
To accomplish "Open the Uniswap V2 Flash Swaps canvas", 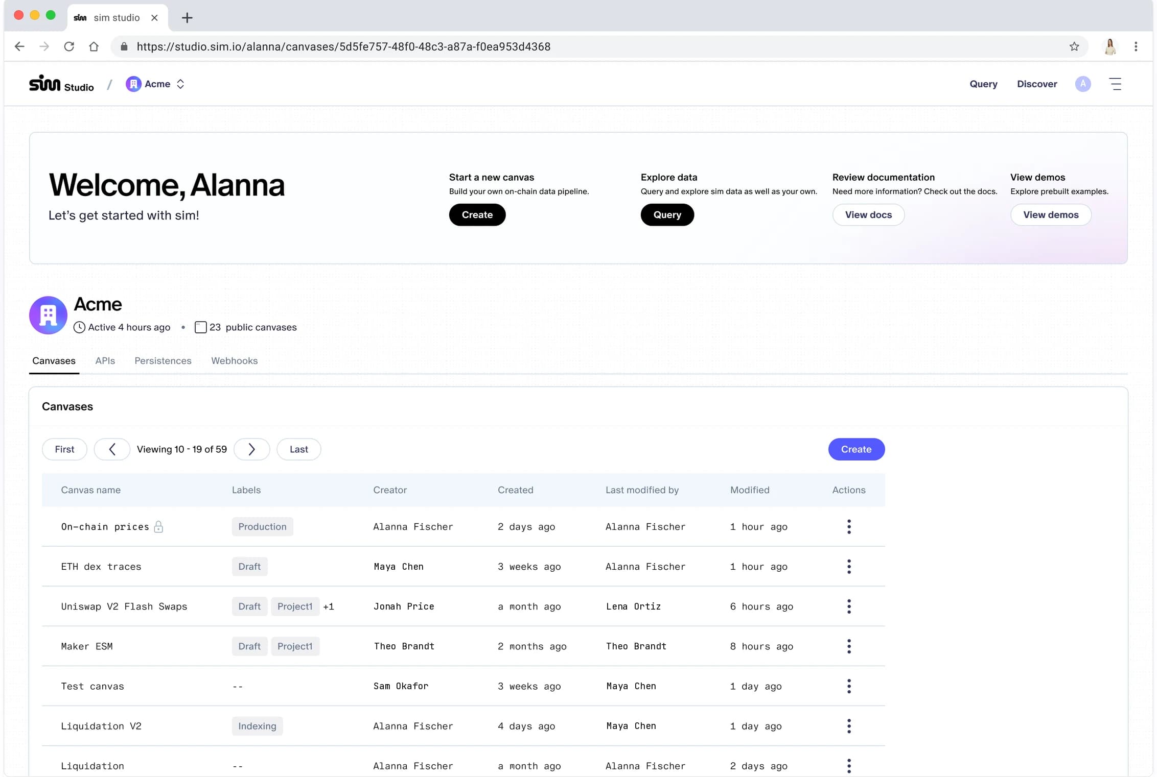I will tap(124, 606).
